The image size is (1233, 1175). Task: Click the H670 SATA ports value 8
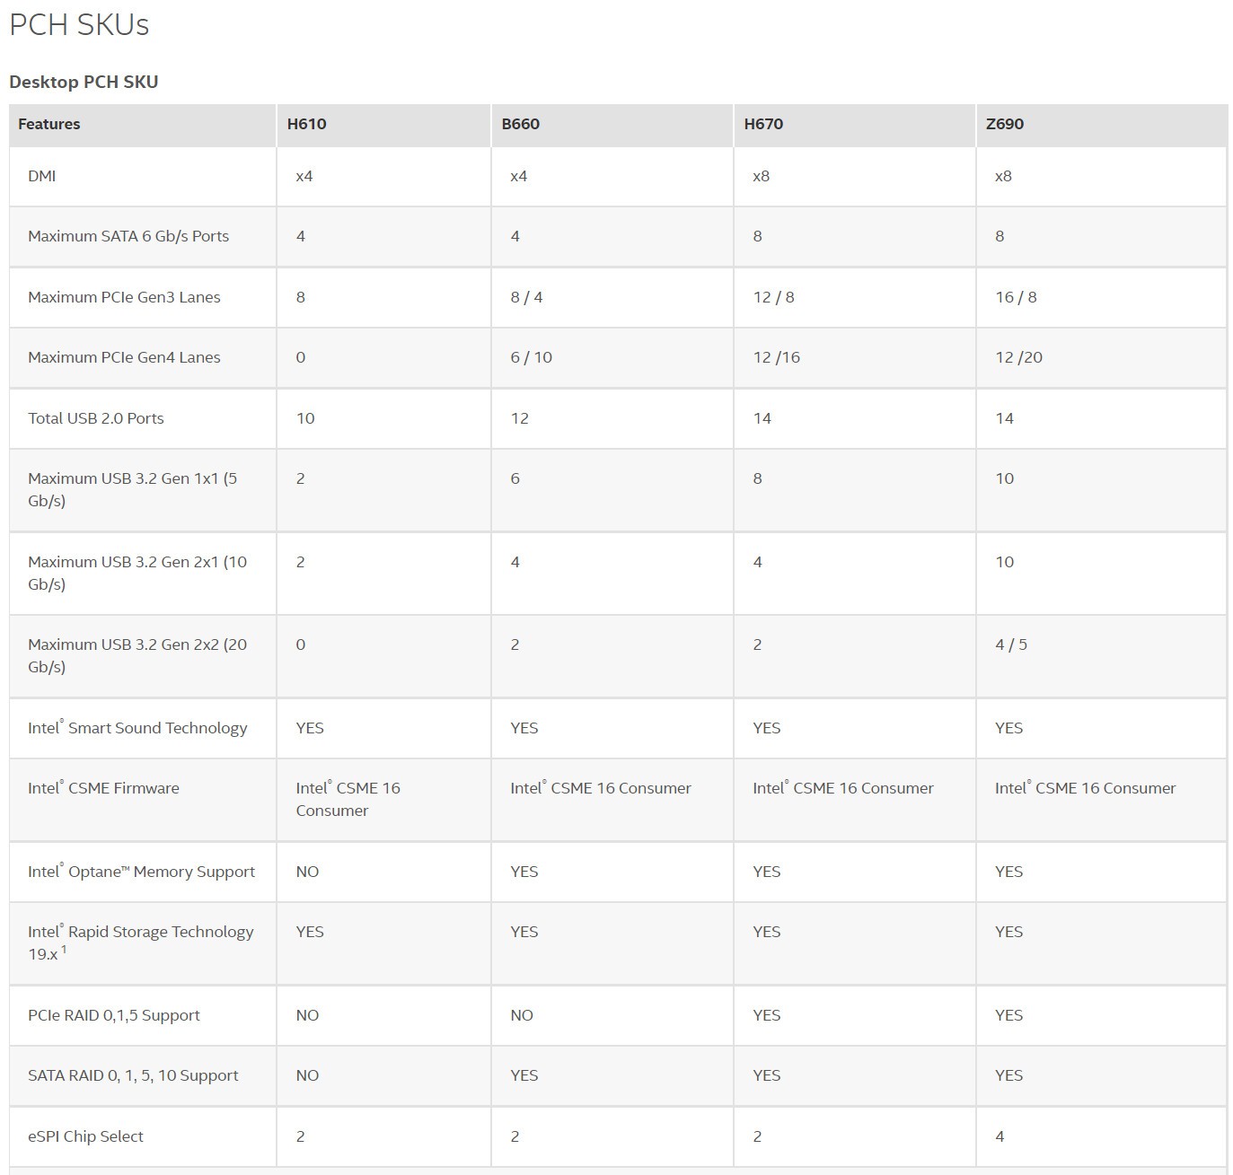(757, 236)
